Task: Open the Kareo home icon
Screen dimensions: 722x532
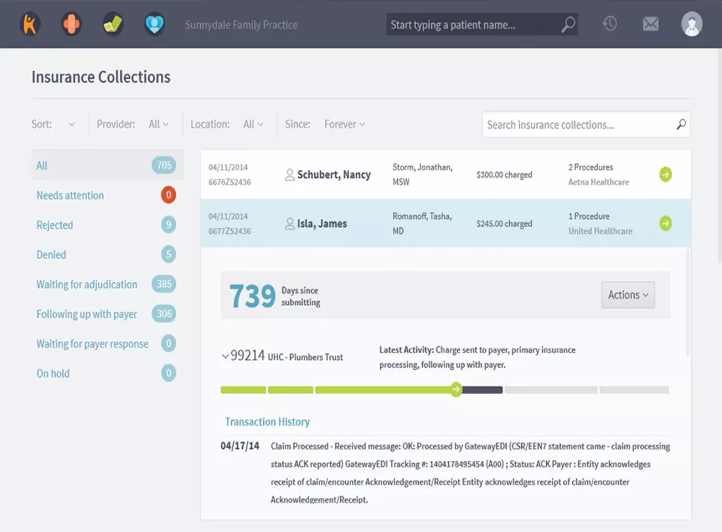Action: point(30,24)
